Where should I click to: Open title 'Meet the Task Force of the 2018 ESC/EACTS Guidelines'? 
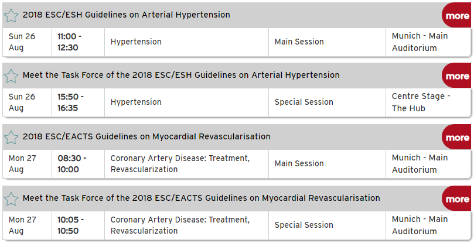click(202, 198)
